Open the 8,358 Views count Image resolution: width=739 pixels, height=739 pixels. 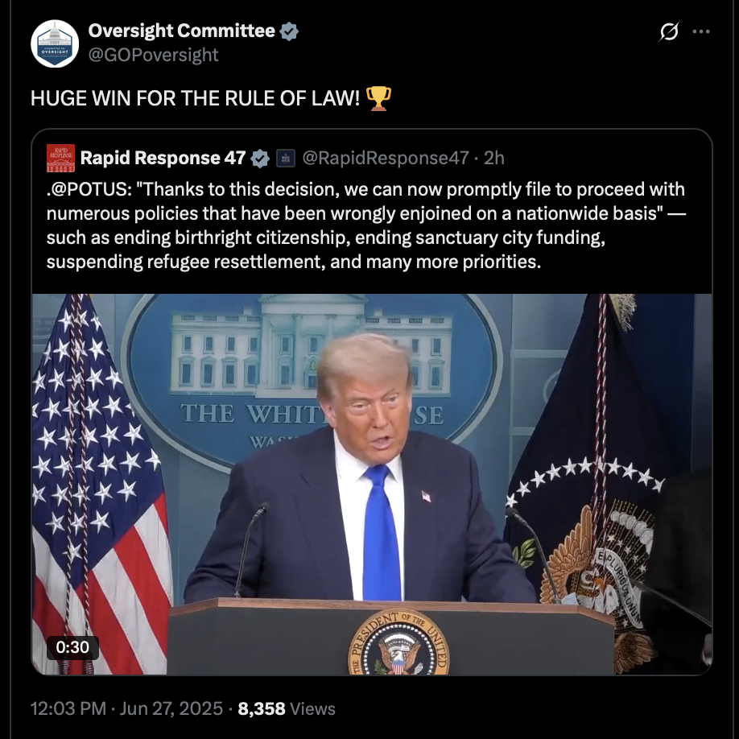pyautogui.click(x=287, y=708)
